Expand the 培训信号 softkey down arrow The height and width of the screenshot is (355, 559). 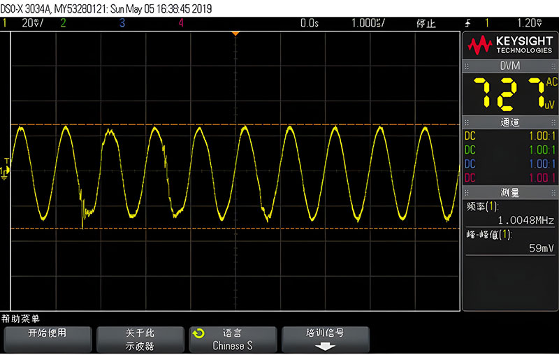pyautogui.click(x=326, y=346)
